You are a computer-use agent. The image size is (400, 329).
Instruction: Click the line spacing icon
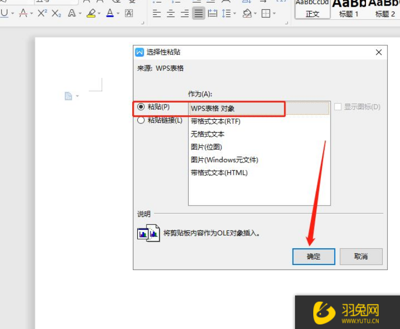tap(226, 13)
